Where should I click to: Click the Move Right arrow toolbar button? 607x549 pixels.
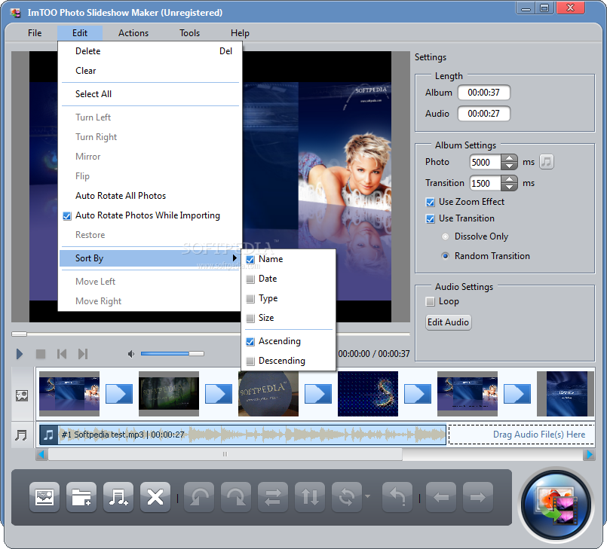[478, 497]
